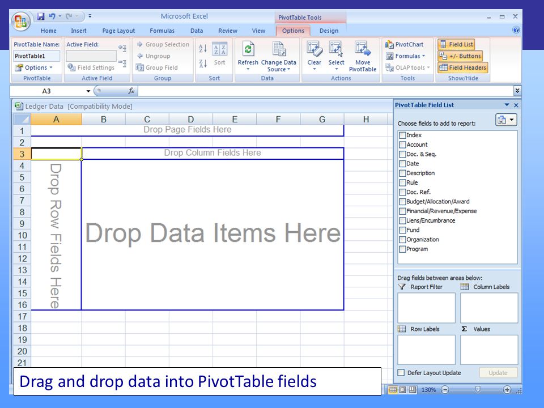Check the Account field checkbox

click(402, 144)
